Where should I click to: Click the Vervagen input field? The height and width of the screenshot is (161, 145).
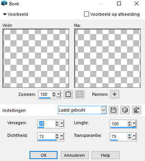coord(46,123)
